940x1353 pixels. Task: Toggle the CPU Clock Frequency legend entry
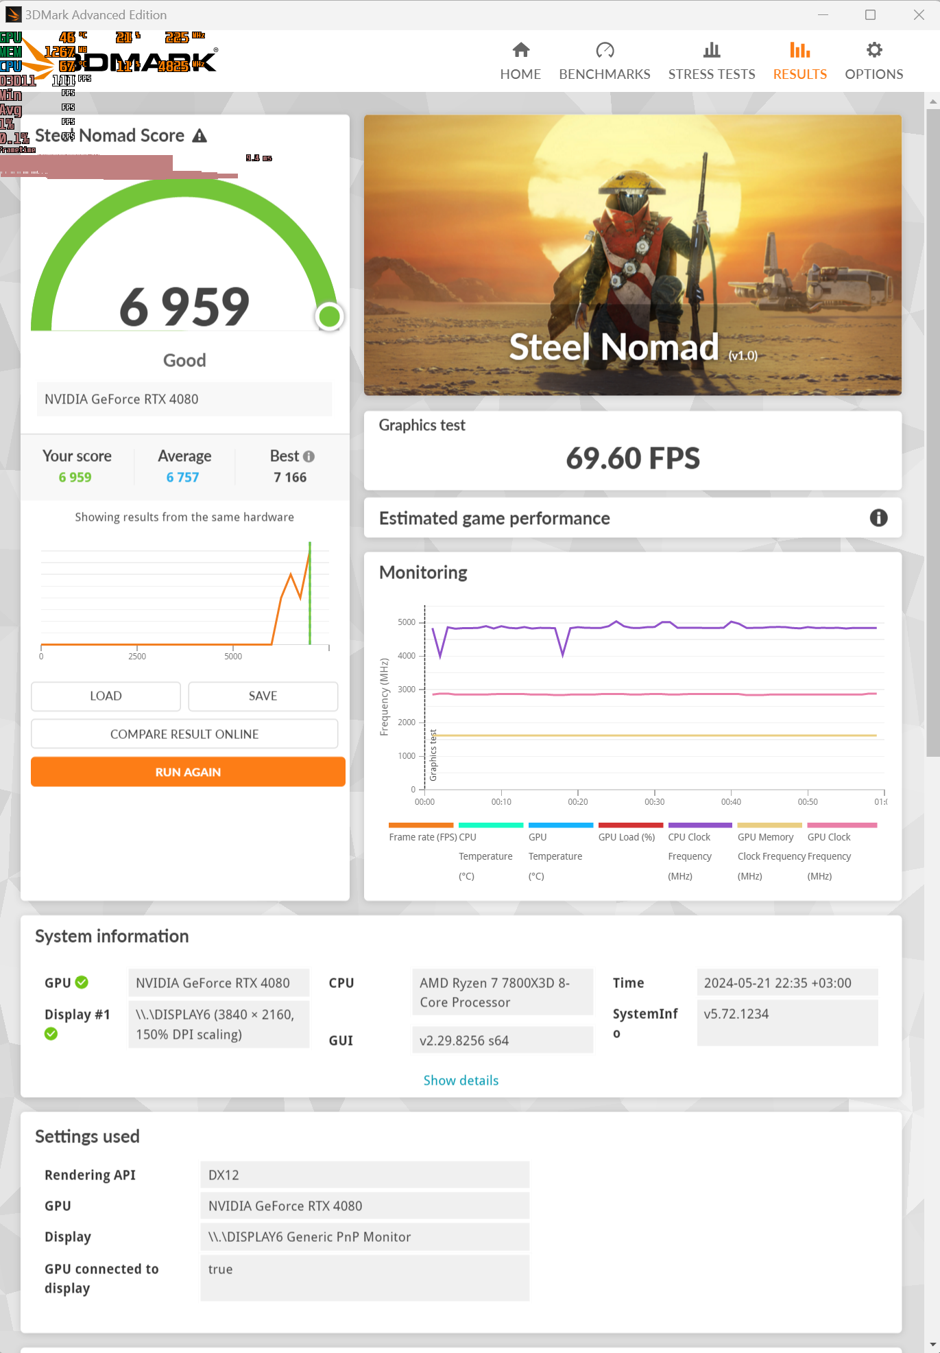pos(700,851)
